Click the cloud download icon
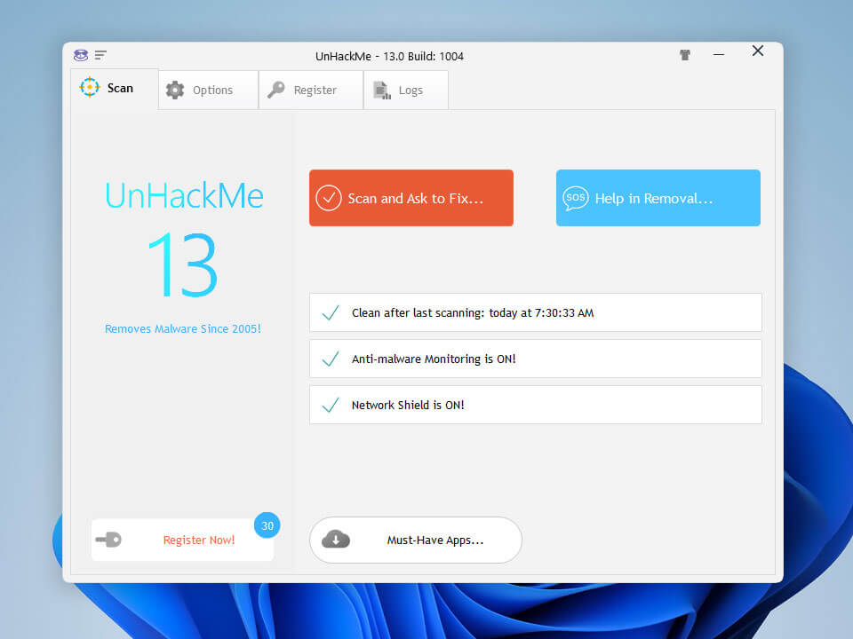 336,540
